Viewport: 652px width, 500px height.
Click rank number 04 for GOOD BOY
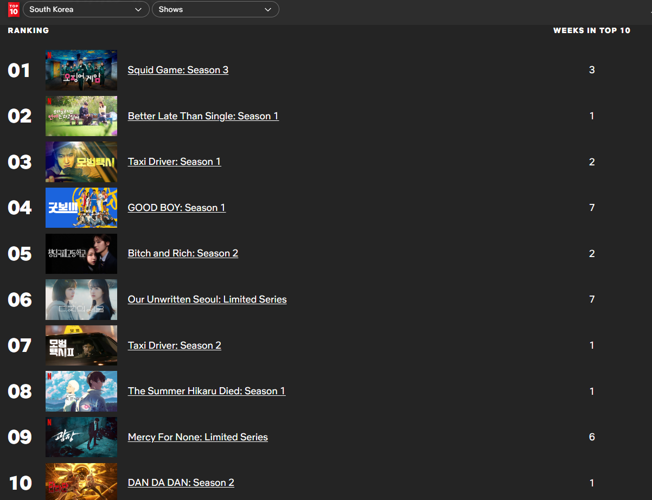(20, 208)
